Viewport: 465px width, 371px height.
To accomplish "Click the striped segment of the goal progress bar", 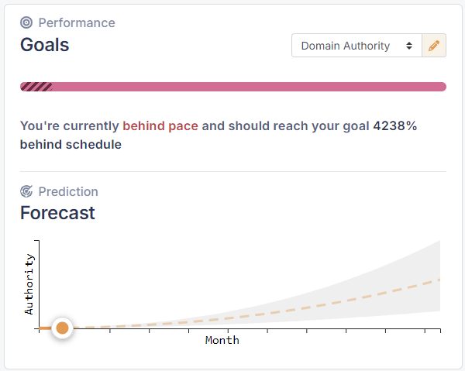I will (x=36, y=87).
